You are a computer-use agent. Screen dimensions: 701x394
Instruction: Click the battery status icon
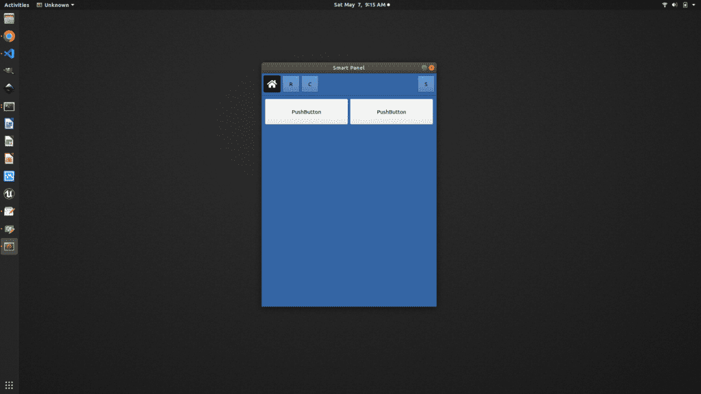[x=685, y=5]
